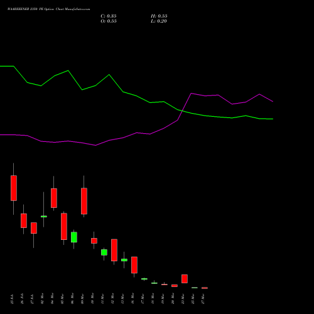Click the 12 Mar date label
Image resolution: width=314 pixels, height=314 pixels.
point(112,299)
